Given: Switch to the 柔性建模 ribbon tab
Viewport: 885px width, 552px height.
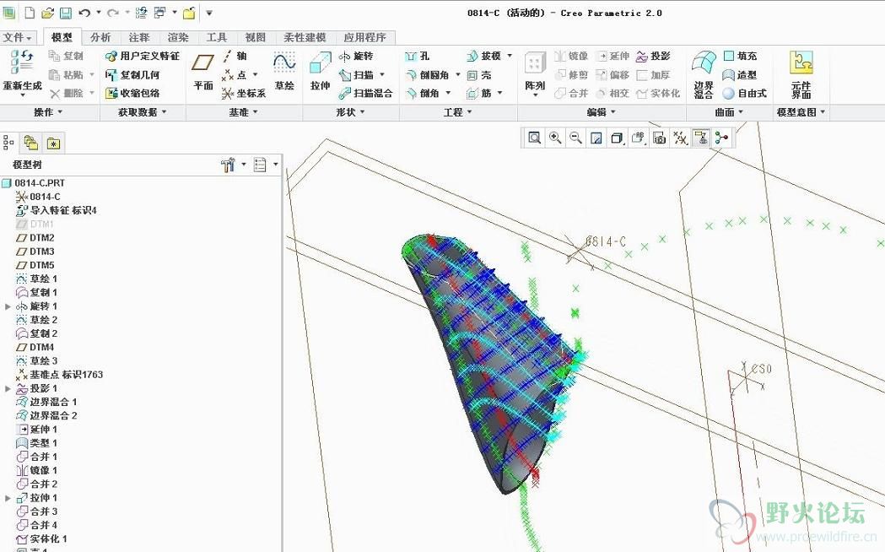Looking at the screenshot, I should 305,37.
